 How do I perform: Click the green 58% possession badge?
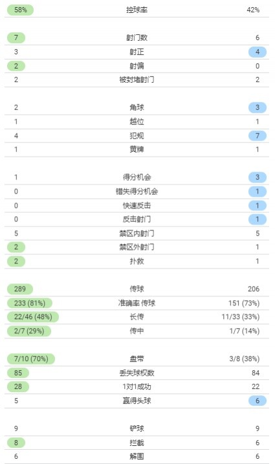click(x=20, y=10)
